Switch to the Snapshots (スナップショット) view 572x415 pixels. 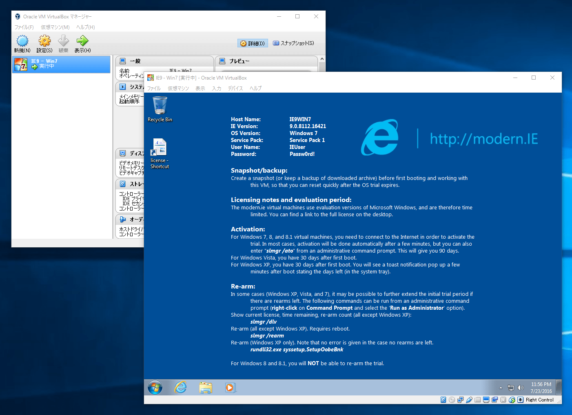[x=293, y=43]
